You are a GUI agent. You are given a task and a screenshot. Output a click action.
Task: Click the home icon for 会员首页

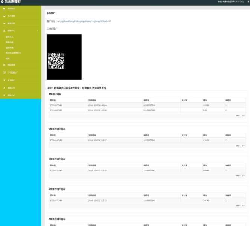[x=4, y=9]
